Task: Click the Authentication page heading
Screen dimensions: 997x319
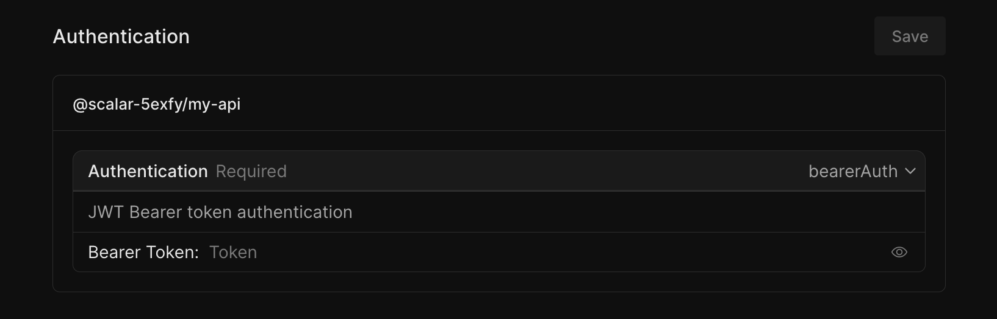Action: [121, 37]
